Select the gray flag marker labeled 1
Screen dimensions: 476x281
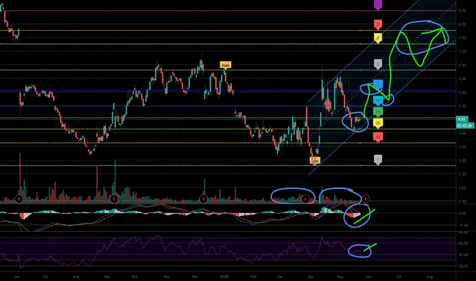(377, 159)
